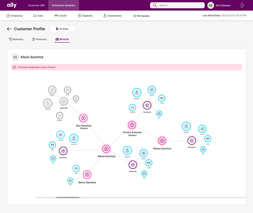Viewport: 253px width, 213px height.
Task: Click the Accounts hub below Mateo Sanchez label
Action: [x=133, y=165]
